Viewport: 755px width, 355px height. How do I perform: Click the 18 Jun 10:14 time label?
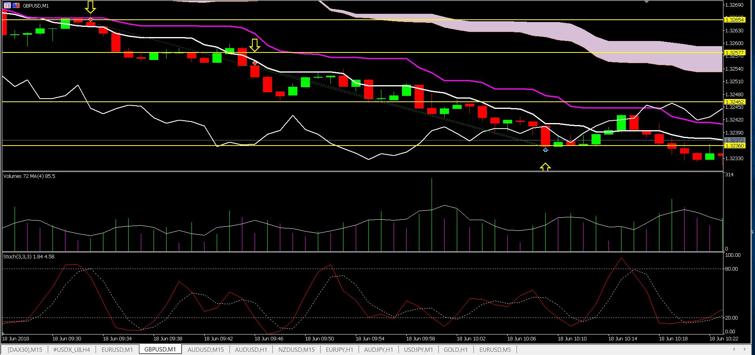click(x=623, y=339)
